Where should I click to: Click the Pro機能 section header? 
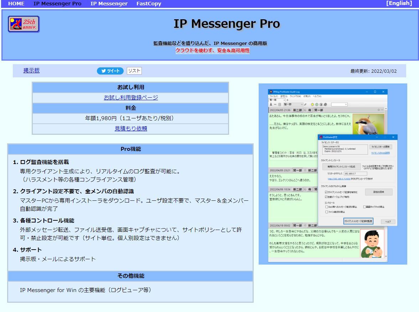[131, 149]
